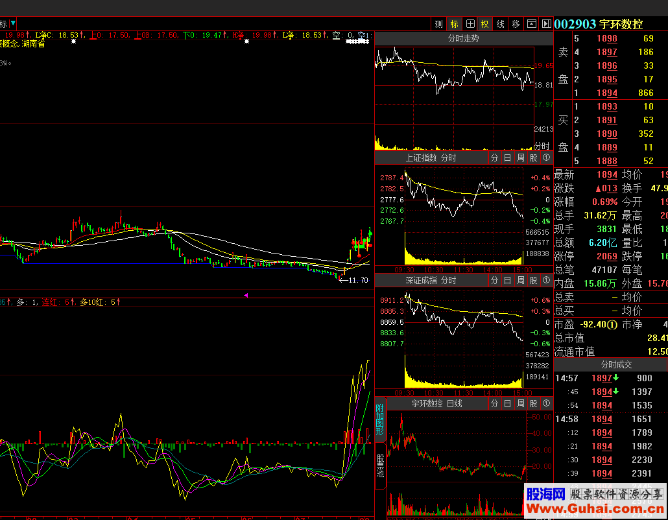Click sell-4 price 1897 in order book
668x520 pixels.
click(607, 53)
